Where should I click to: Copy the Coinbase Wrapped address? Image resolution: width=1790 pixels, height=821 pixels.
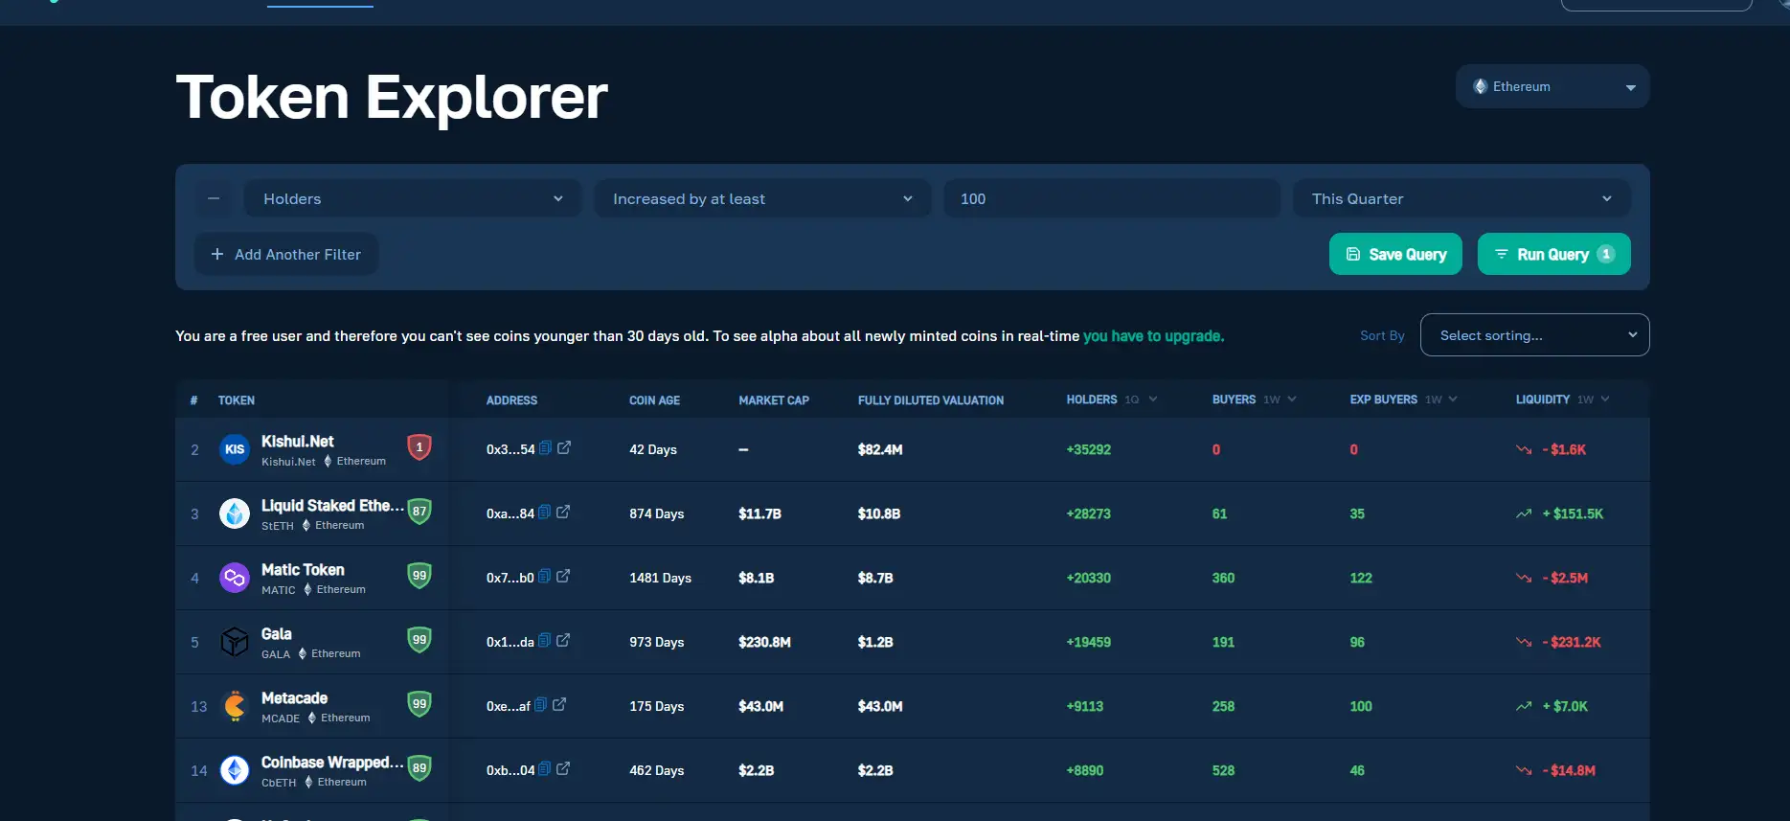545,768
